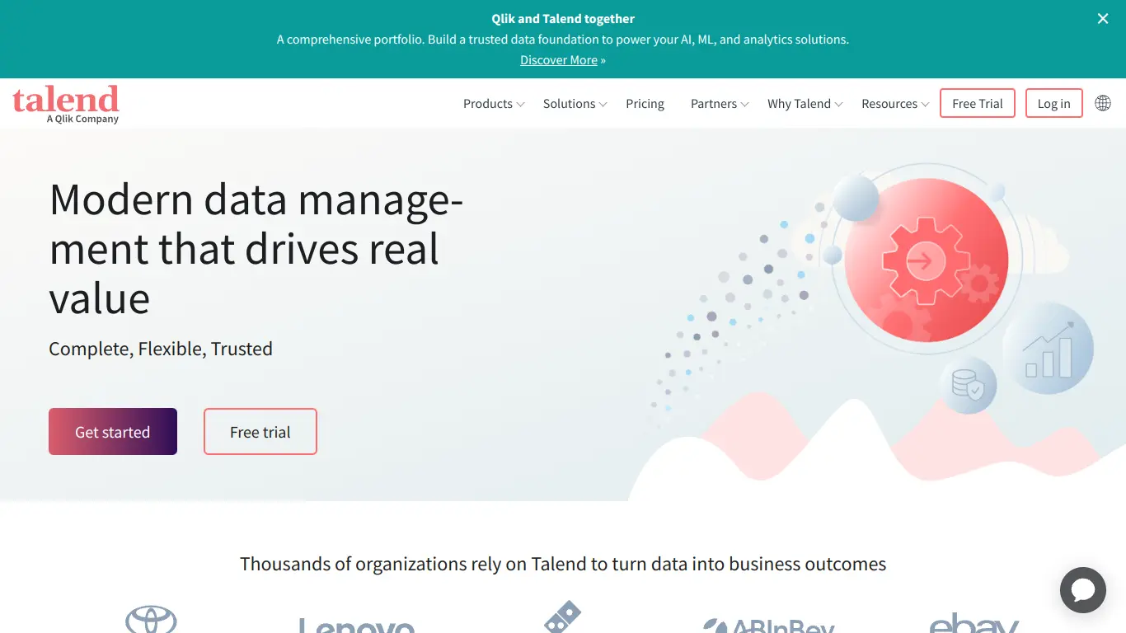Click the 'Qlik and Talend together' heading
Screen dimensions: 1126x633
tap(563, 19)
